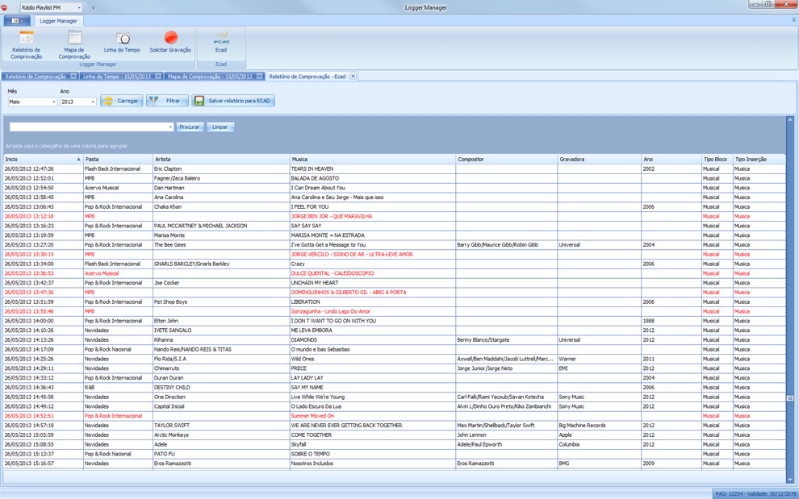Switch to Linha do Tempo - 15/05/2013 tab
This screenshot has width=799, height=499.
(x=117, y=77)
